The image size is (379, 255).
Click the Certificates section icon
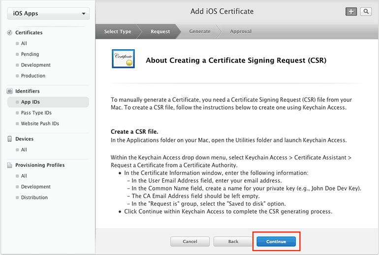coord(9,32)
